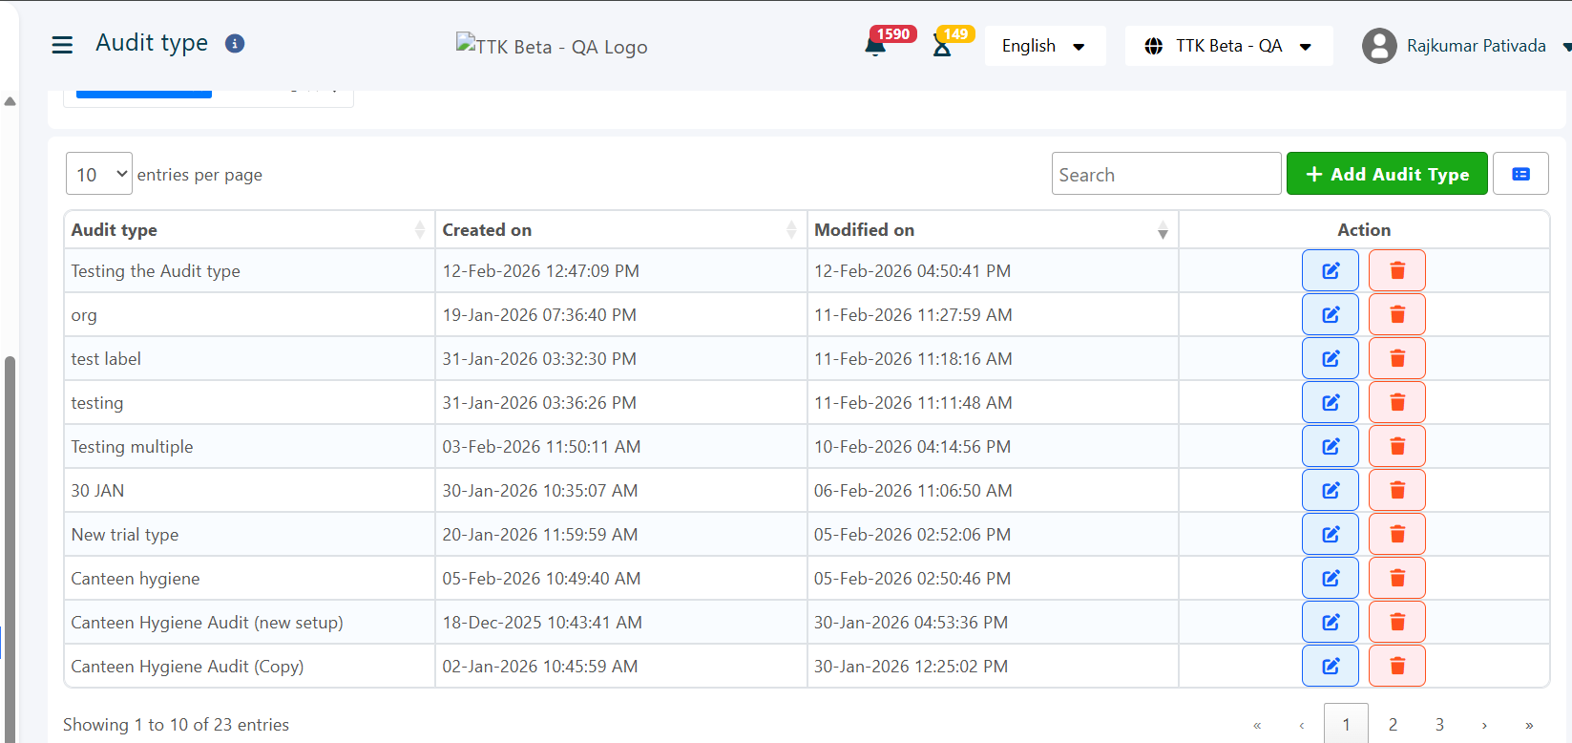The image size is (1572, 743).
Task: Sort table by Created on column
Action: (x=620, y=230)
